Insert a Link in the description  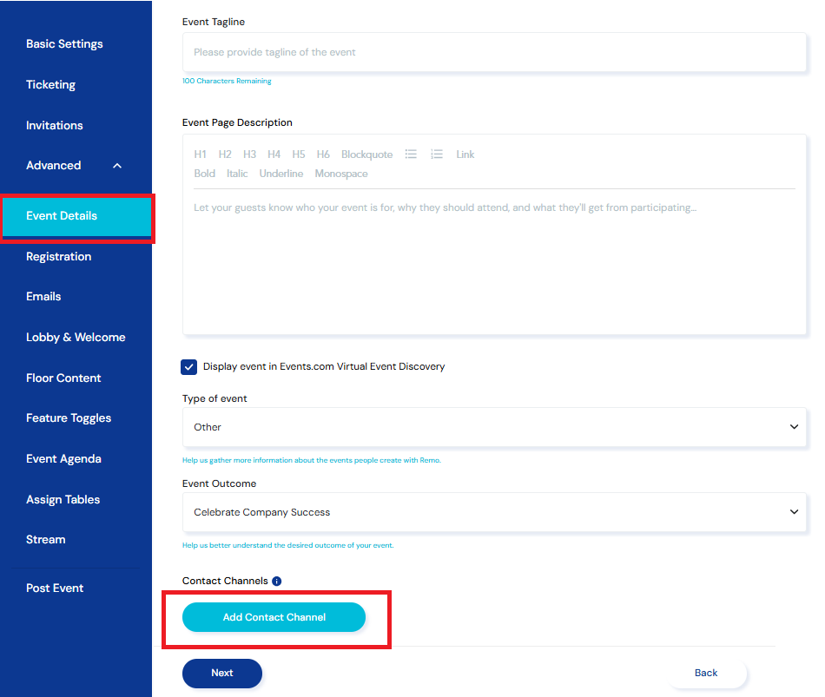tap(465, 155)
